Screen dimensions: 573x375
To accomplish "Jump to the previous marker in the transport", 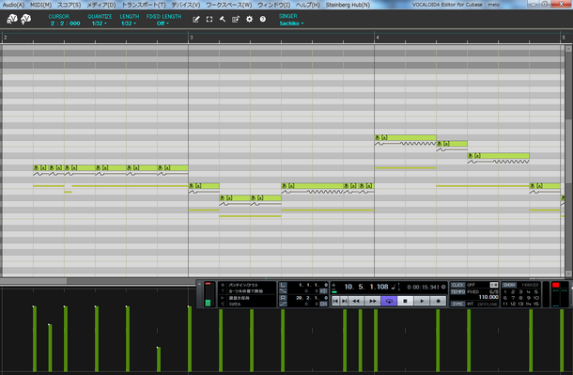I will tap(335, 301).
